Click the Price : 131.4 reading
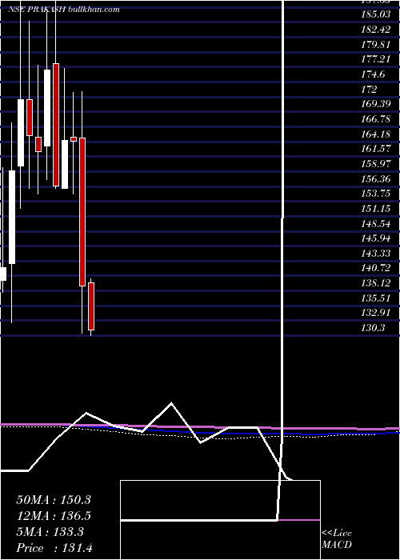This screenshot has height=560, width=400. (54, 548)
